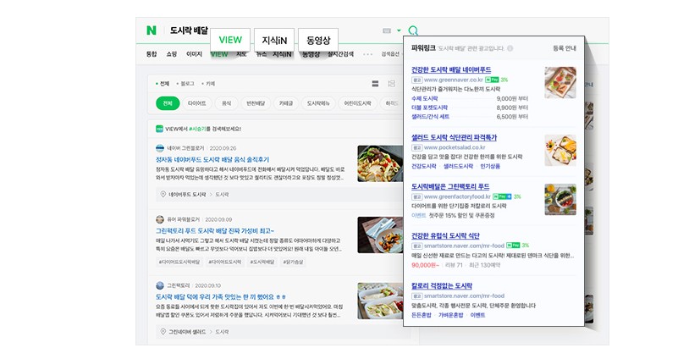
Task: Open the www.greennaver.co.kr URL
Action: pos(454,80)
